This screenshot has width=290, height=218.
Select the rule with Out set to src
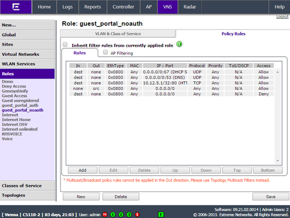coord(172,89)
